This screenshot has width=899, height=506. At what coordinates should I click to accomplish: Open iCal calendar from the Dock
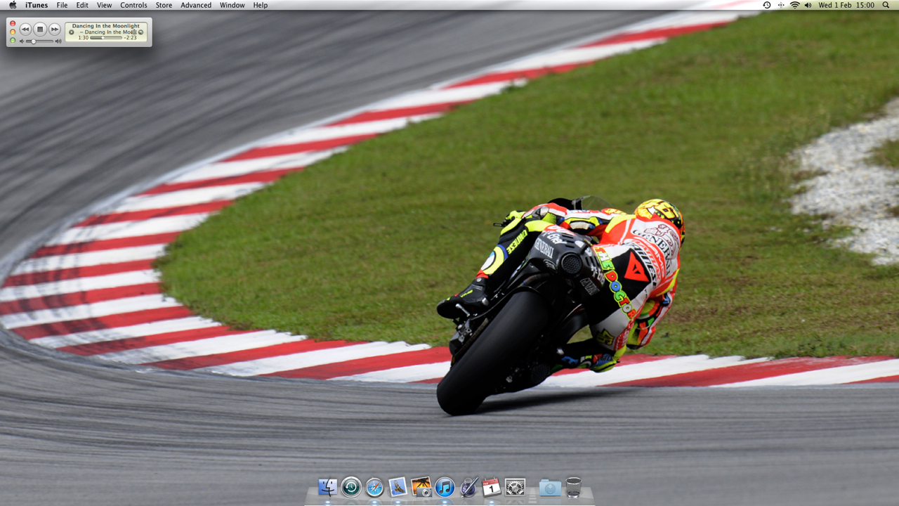pyautogui.click(x=492, y=487)
